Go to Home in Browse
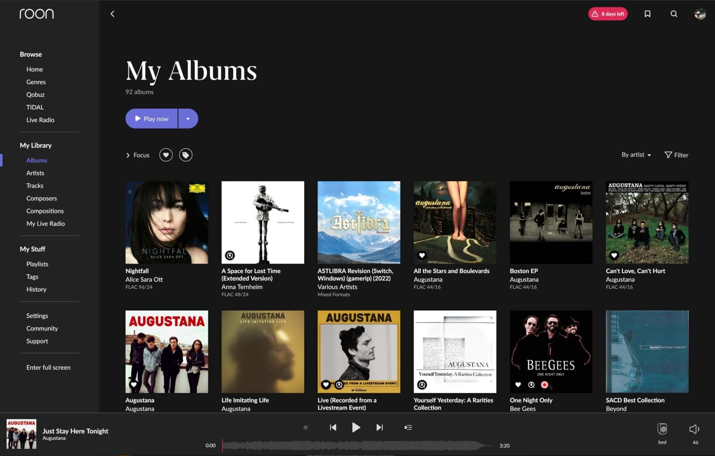The image size is (715, 456). 34,69
